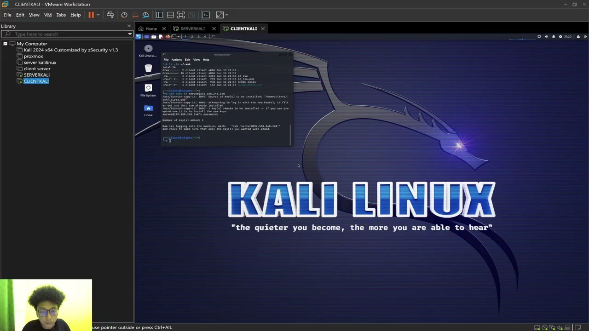The width and height of the screenshot is (589, 331).
Task: Click the hard disk device status icon
Action: click(x=537, y=328)
